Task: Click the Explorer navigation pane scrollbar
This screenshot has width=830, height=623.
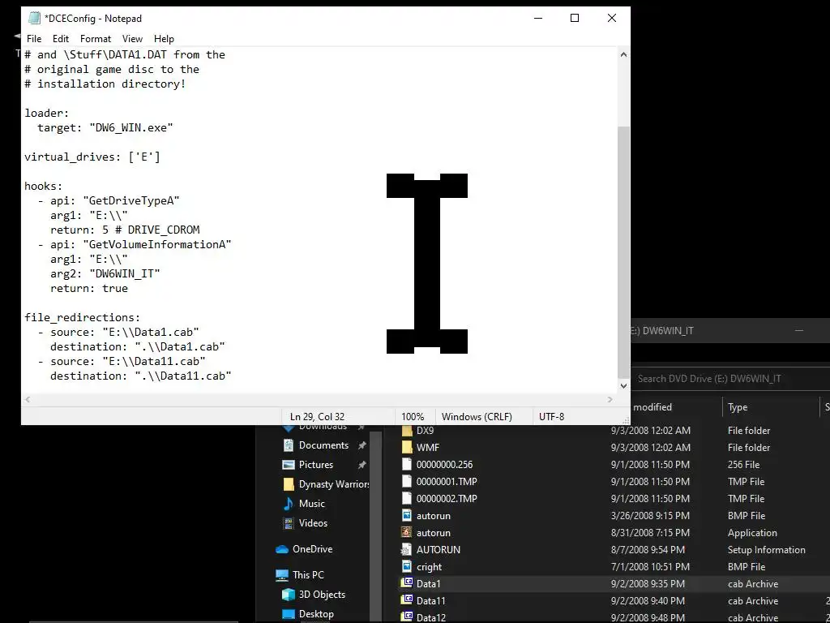Action: pyautogui.click(x=375, y=525)
